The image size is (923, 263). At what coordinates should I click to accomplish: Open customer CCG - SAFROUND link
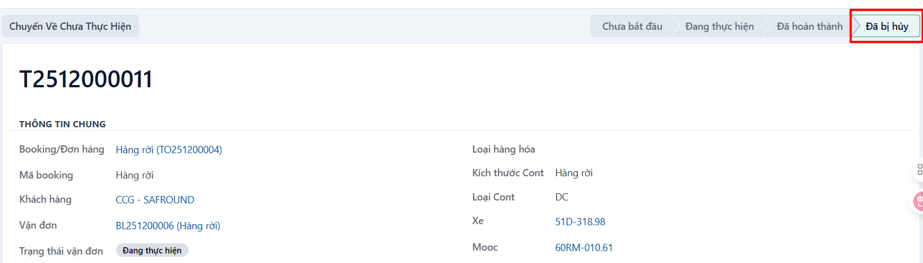tap(155, 200)
